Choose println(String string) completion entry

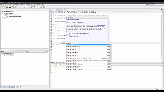click(x=88, y=65)
